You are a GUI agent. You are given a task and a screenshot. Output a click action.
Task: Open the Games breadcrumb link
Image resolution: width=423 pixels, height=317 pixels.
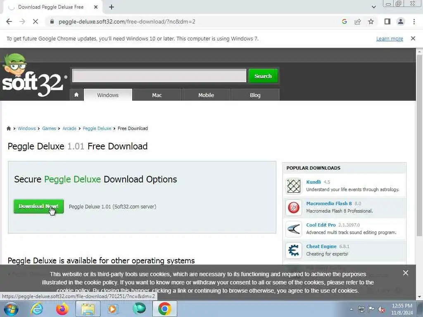click(x=49, y=129)
